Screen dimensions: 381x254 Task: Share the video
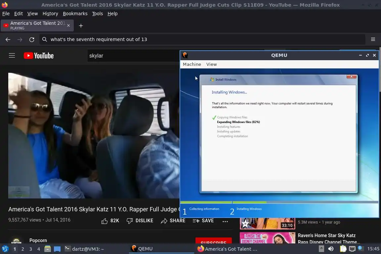click(173, 221)
